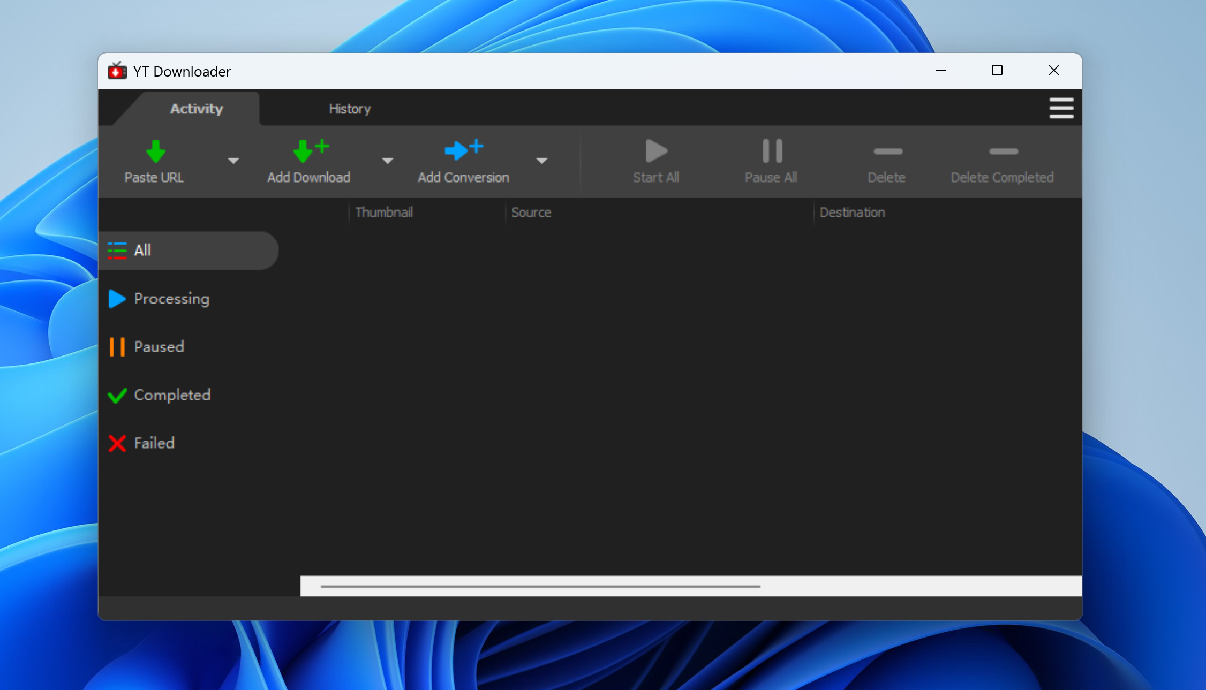Click the YT Downloader app icon in title bar
Screen dimensions: 1206x690
pyautogui.click(x=117, y=71)
